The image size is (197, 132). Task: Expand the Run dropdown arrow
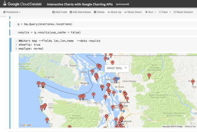155,12
